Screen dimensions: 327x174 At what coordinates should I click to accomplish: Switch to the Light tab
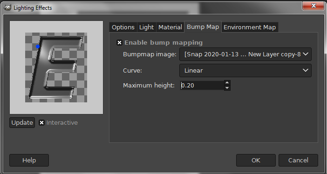[146, 27]
